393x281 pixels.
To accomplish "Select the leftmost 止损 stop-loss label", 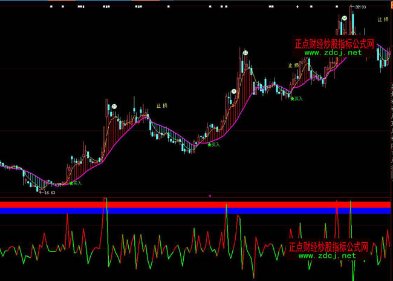I will (x=161, y=105).
